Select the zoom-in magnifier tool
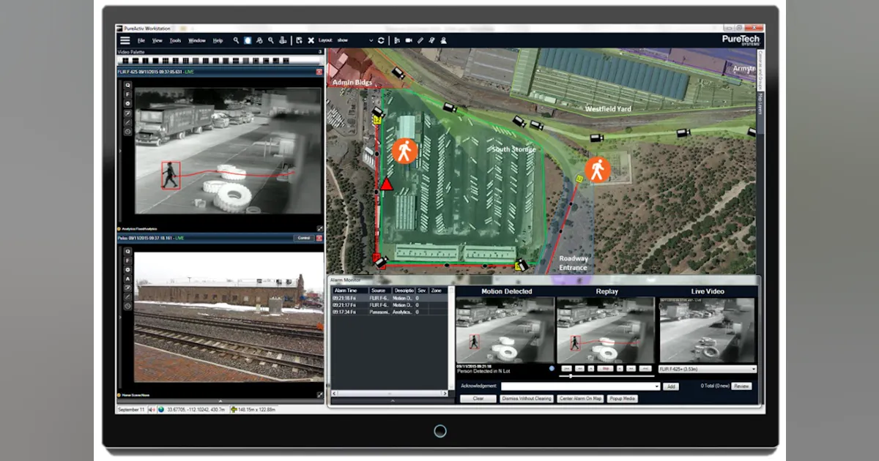The width and height of the screenshot is (879, 461). 235,40
